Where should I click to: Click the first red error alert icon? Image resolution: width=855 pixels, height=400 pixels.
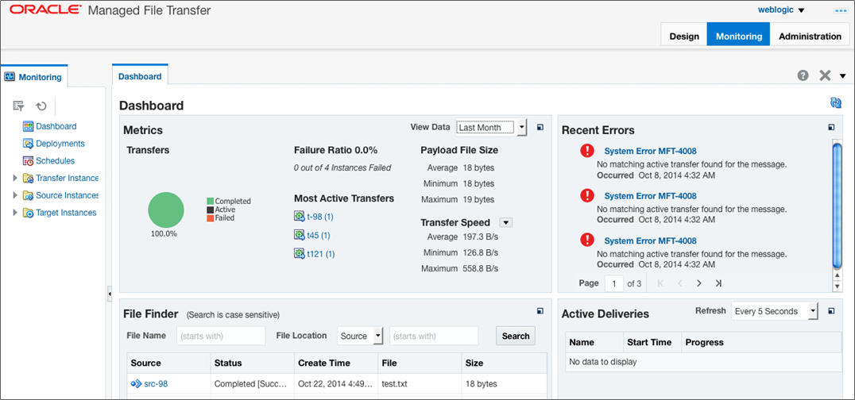click(587, 151)
